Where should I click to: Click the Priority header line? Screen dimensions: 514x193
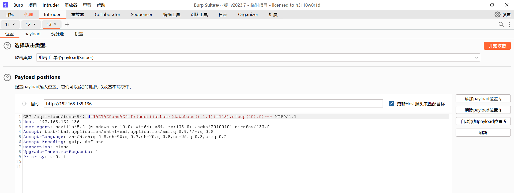[x=44, y=157]
